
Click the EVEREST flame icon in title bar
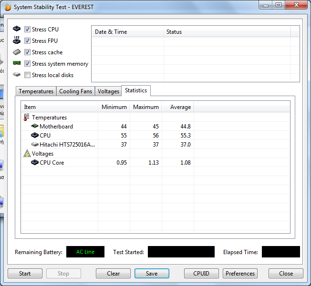click(8, 7)
